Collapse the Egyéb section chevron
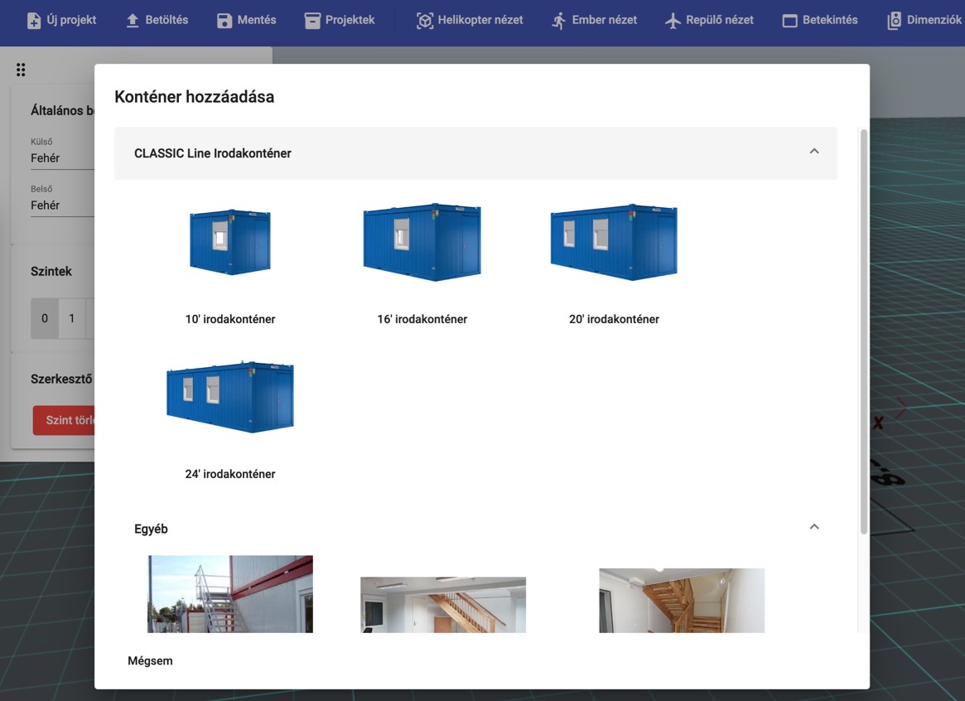The width and height of the screenshot is (965, 701). [x=814, y=527]
